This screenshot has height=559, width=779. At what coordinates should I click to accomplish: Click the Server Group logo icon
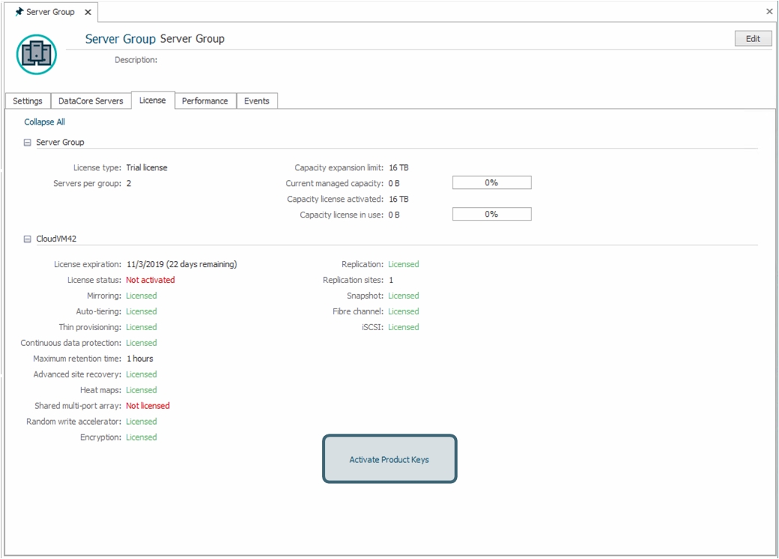(x=36, y=54)
